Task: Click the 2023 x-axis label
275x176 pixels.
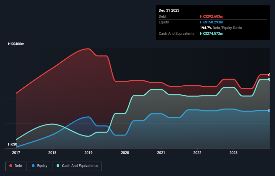Action: pyautogui.click(x=233, y=153)
